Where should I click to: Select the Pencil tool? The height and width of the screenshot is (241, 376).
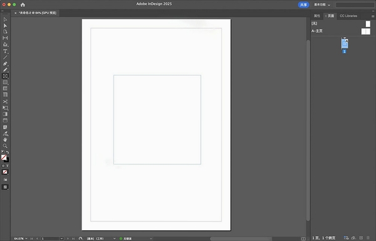[x=5, y=70]
